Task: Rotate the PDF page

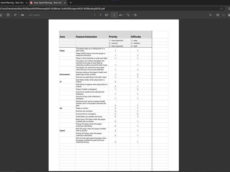Action: [128, 15]
